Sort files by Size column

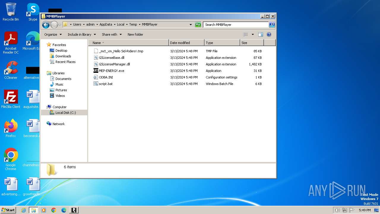(252, 43)
